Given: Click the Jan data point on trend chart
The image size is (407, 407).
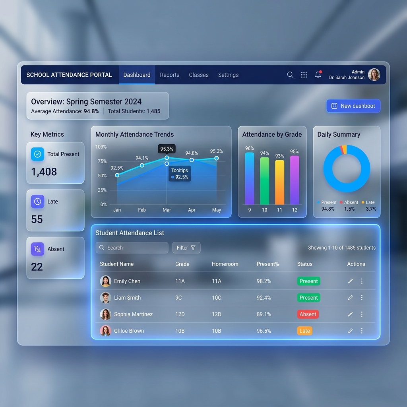Looking at the screenshot, I should [x=117, y=175].
